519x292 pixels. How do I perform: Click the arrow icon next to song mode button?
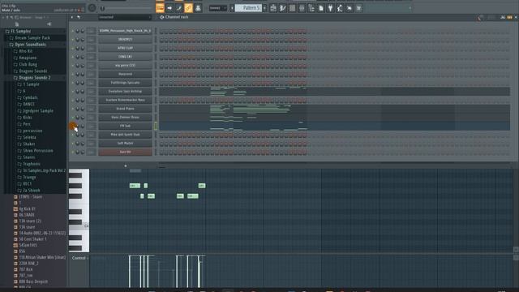pyautogui.click(x=169, y=8)
